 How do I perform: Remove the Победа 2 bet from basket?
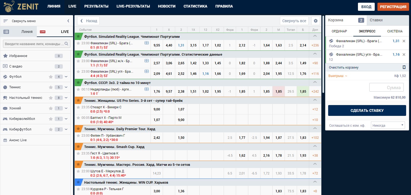pos(404,41)
